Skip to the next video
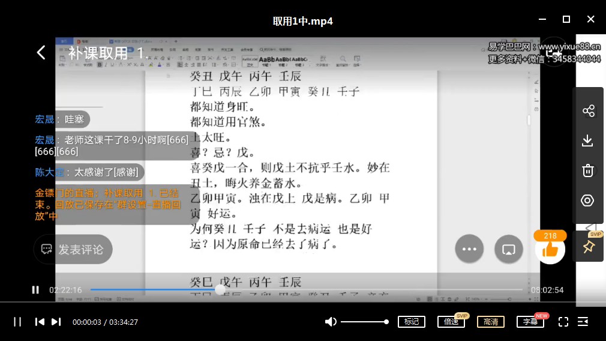The image size is (606, 341). click(56, 322)
